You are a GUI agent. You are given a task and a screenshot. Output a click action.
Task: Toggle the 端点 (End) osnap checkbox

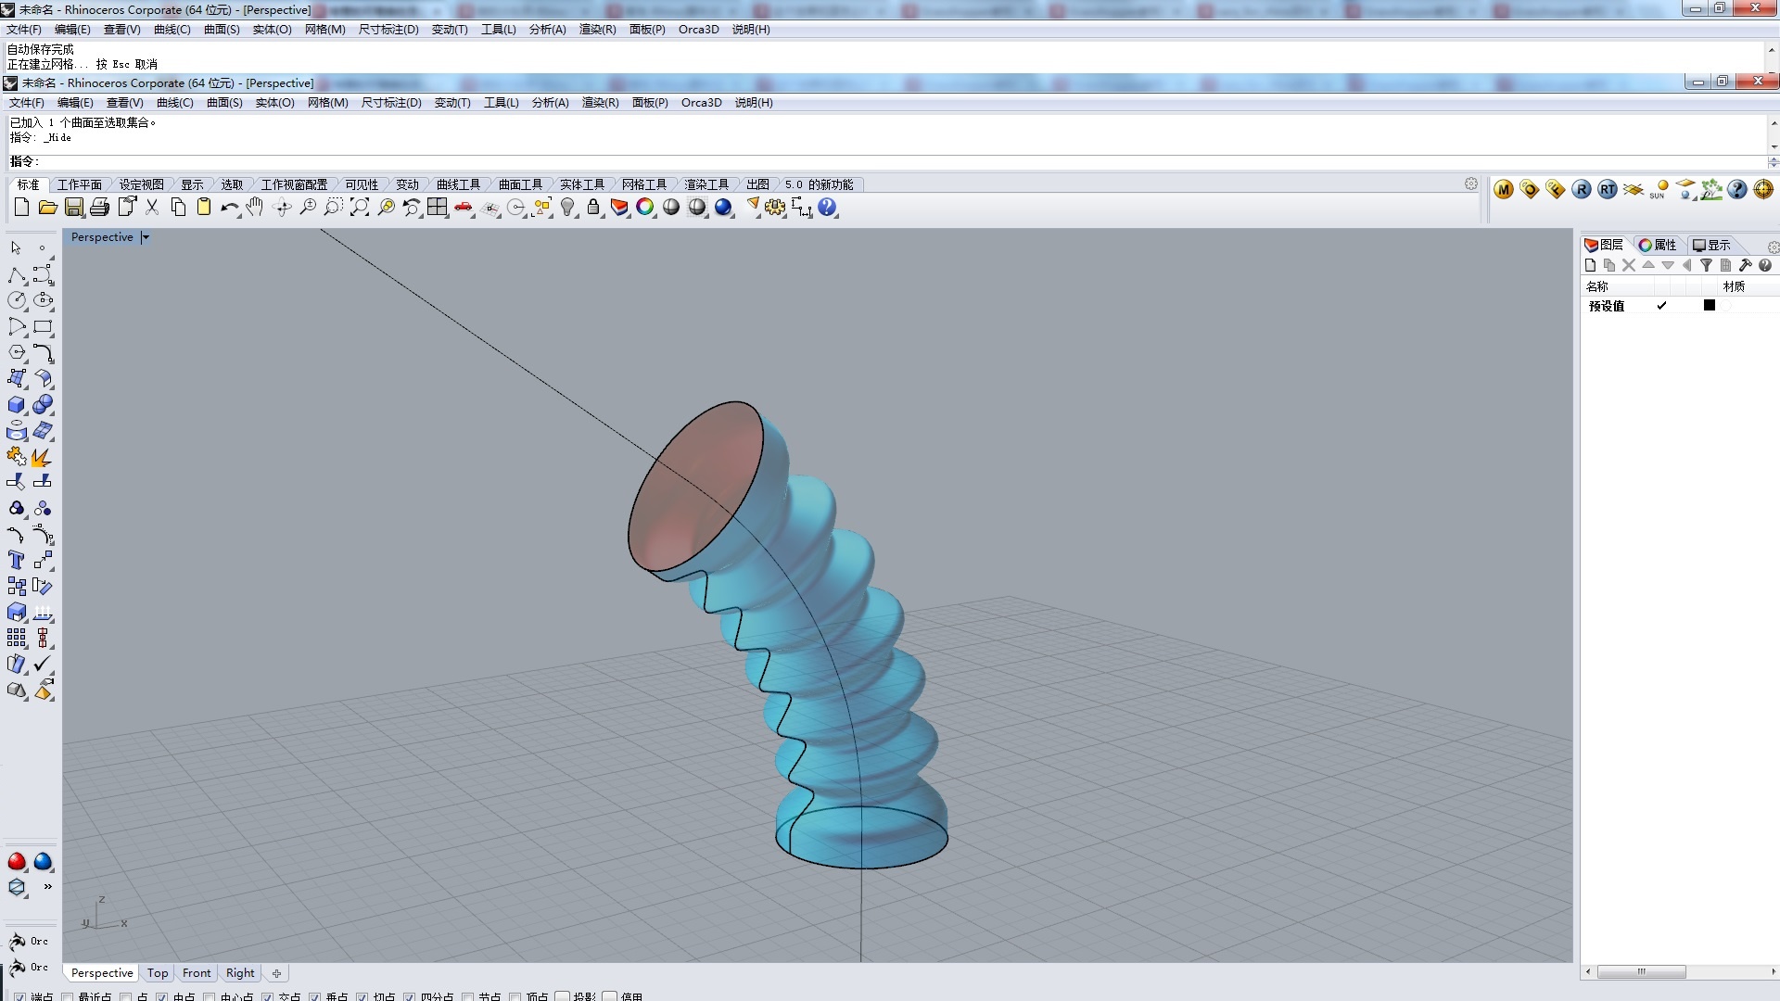(19, 997)
